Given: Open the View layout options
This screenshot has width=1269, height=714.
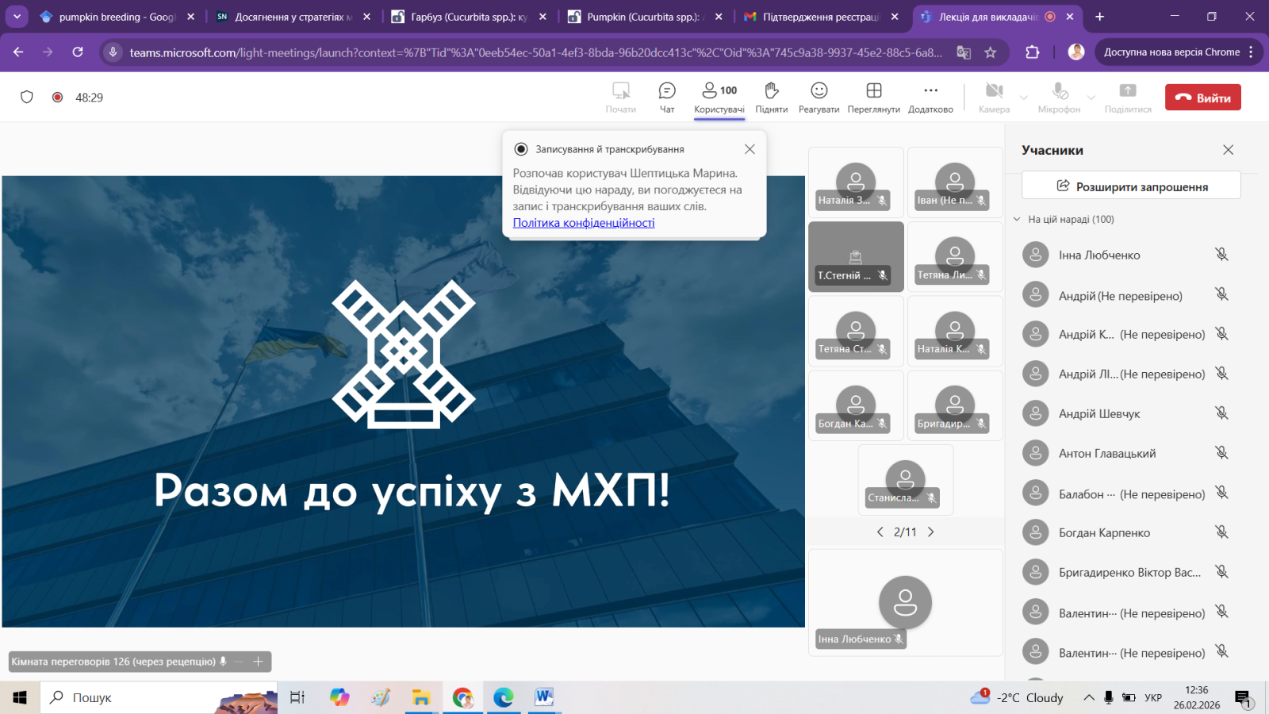Looking at the screenshot, I should [873, 98].
